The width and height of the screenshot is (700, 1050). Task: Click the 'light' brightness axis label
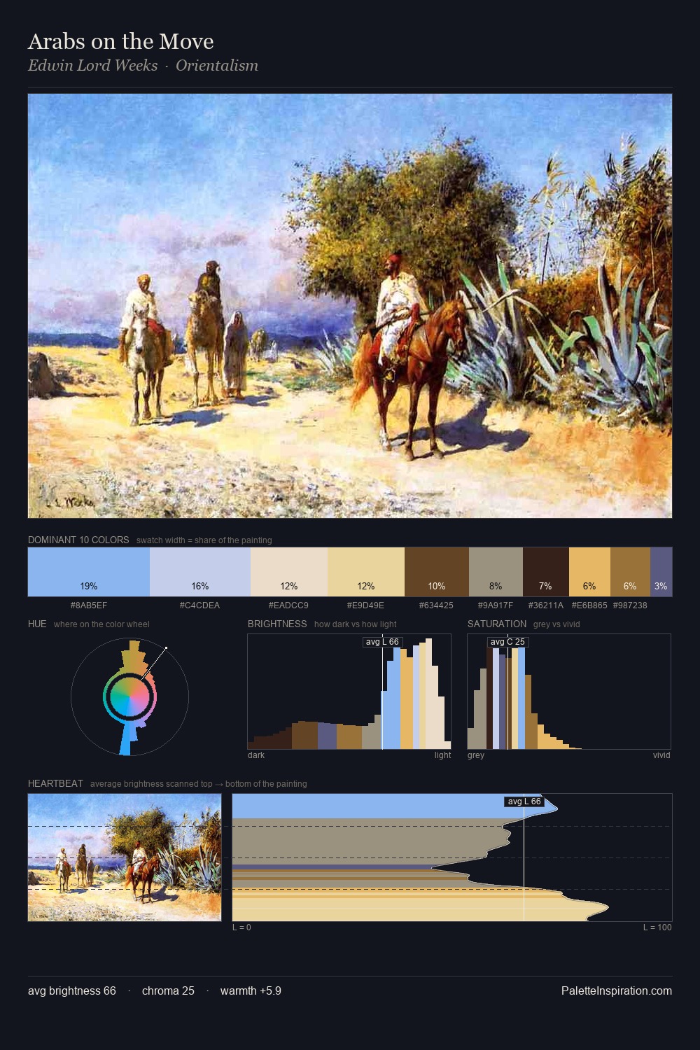442,755
